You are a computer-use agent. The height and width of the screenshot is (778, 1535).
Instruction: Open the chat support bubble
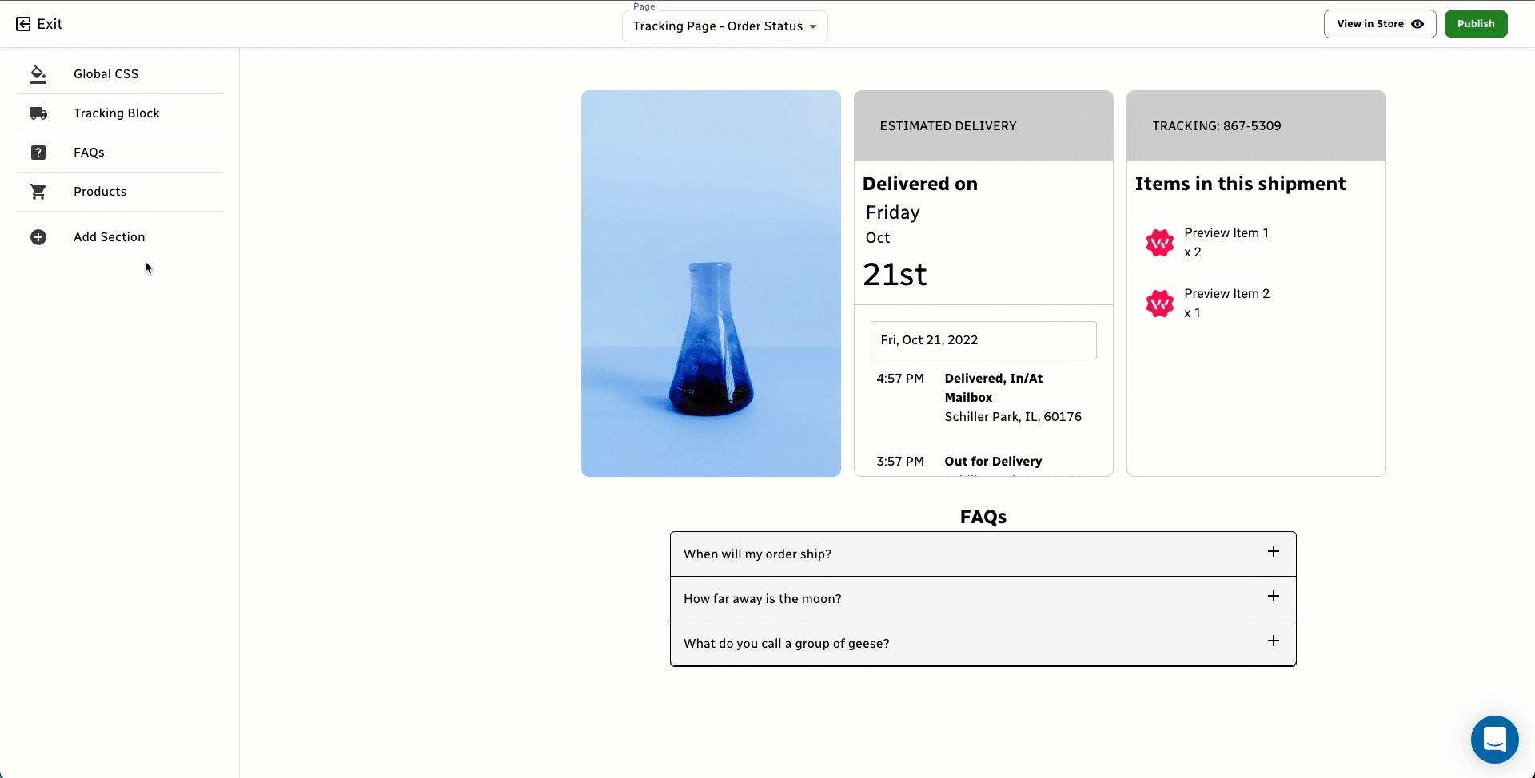1494,740
